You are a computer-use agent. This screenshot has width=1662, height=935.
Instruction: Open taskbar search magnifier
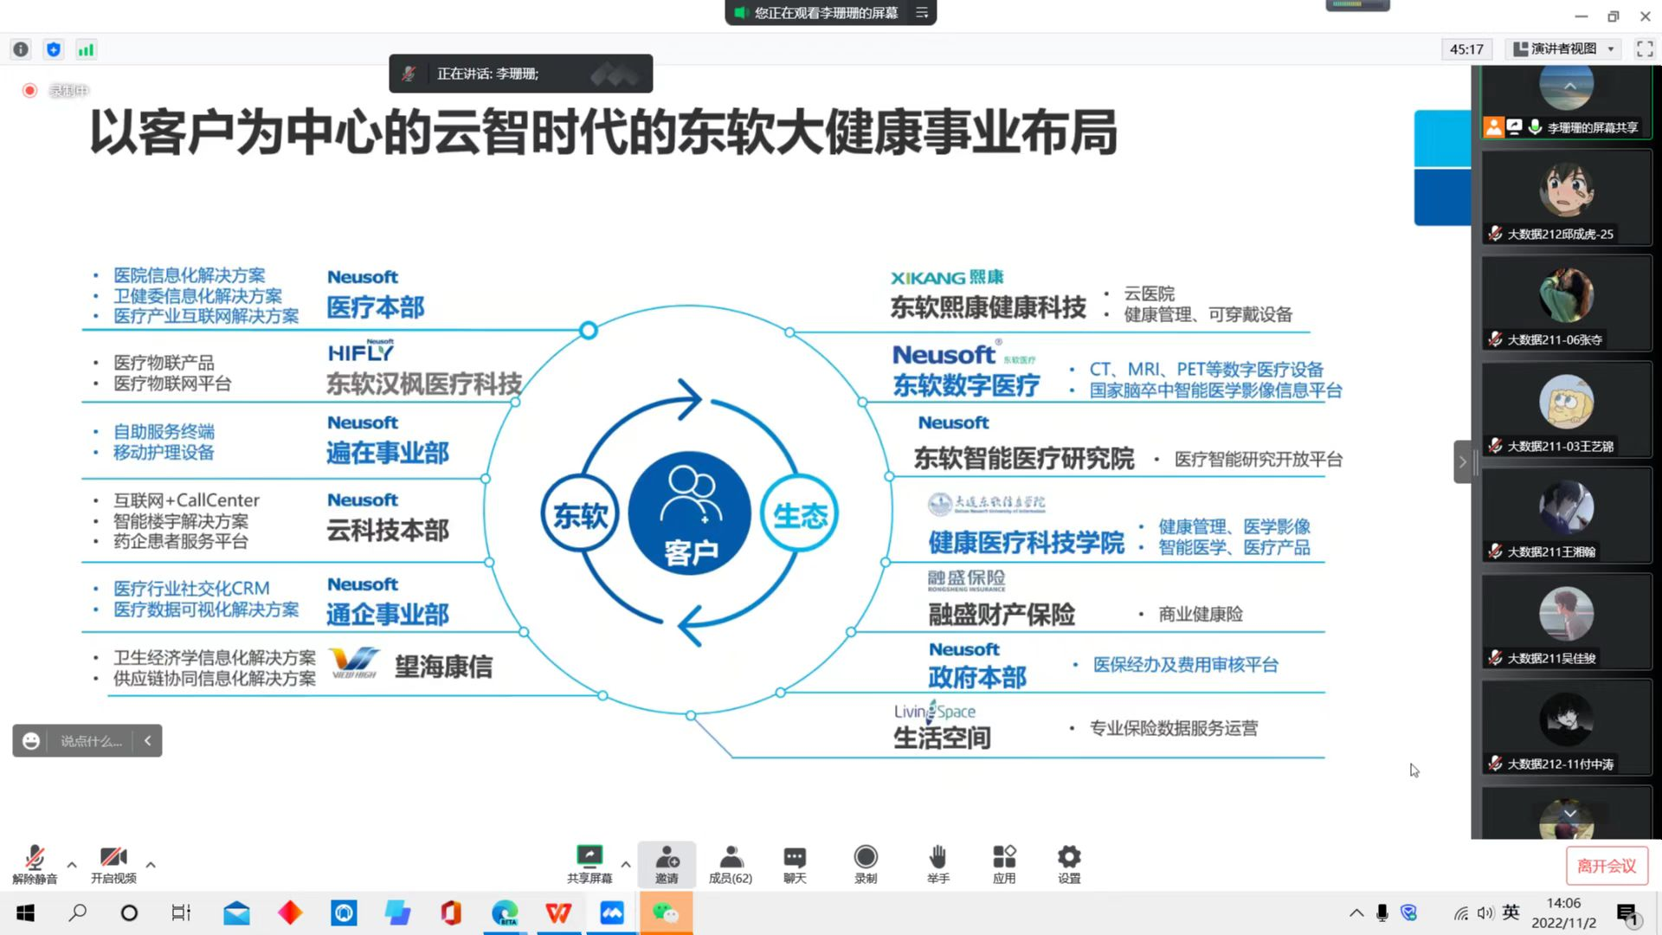click(78, 912)
